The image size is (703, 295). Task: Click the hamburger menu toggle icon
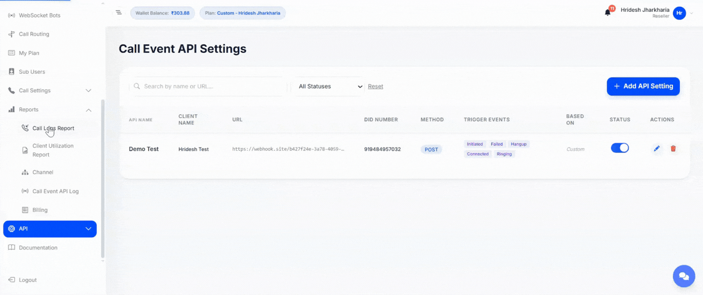[119, 12]
